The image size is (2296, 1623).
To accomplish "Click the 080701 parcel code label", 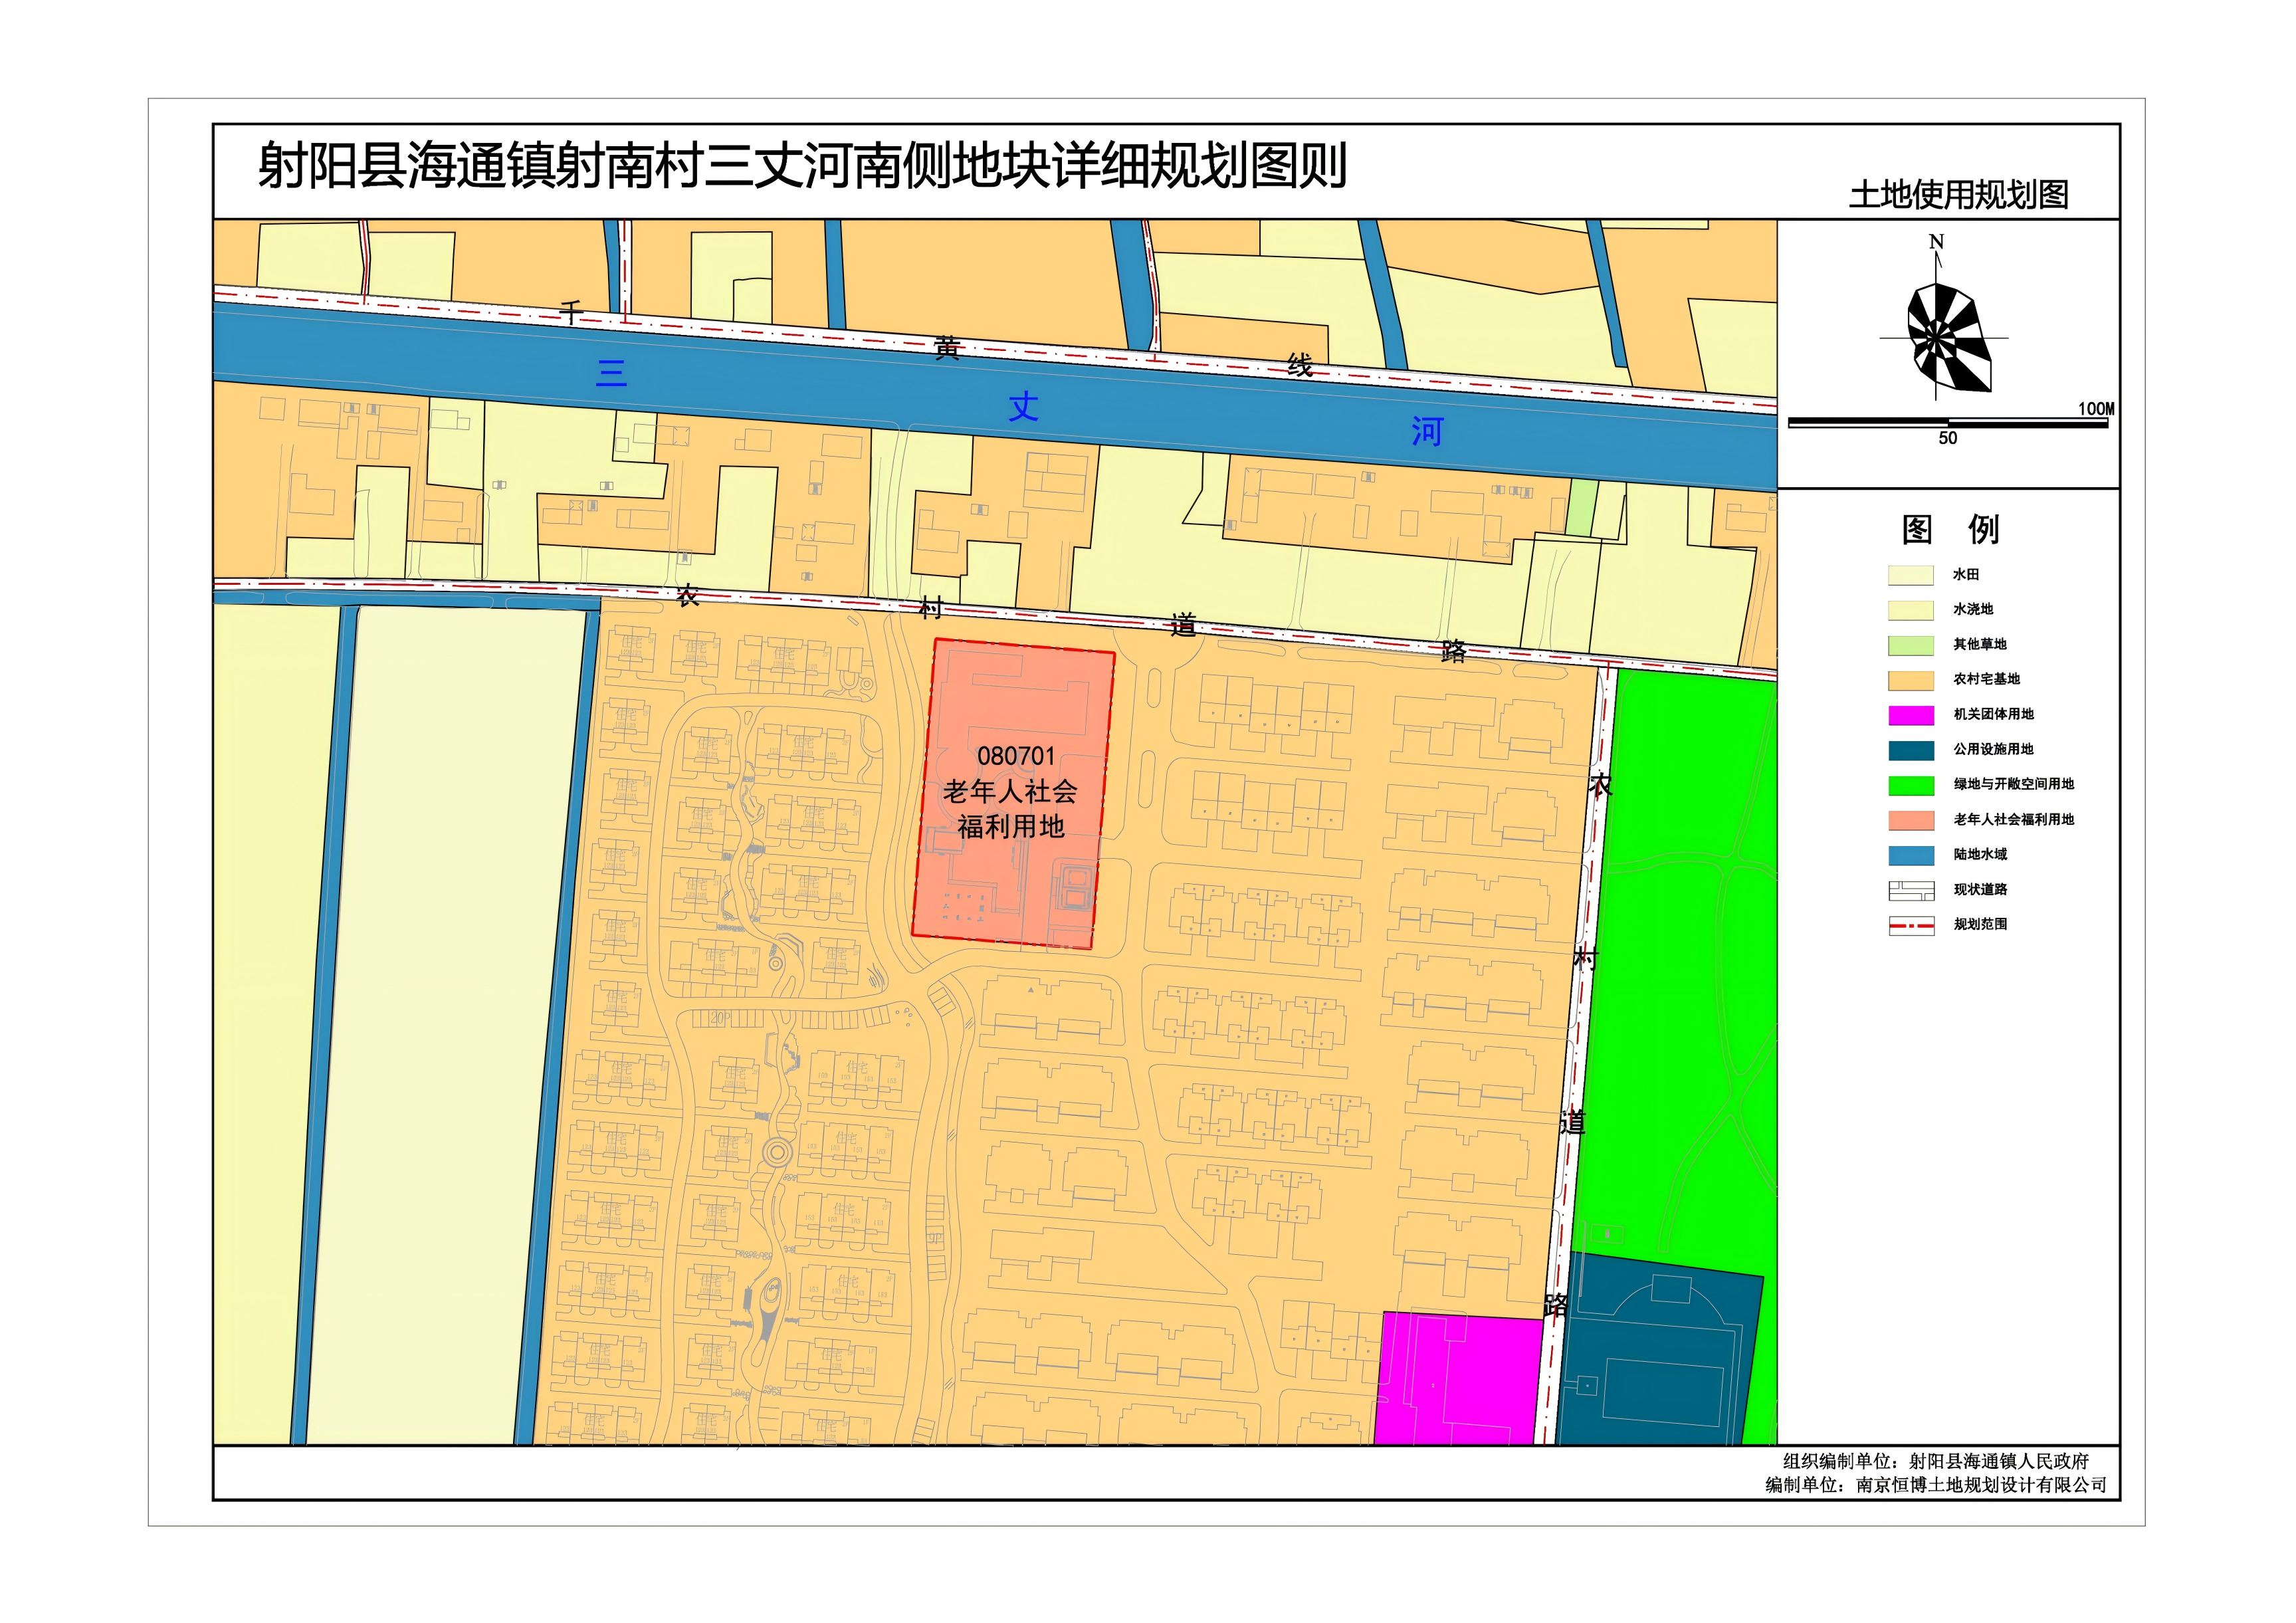I will [x=1015, y=757].
